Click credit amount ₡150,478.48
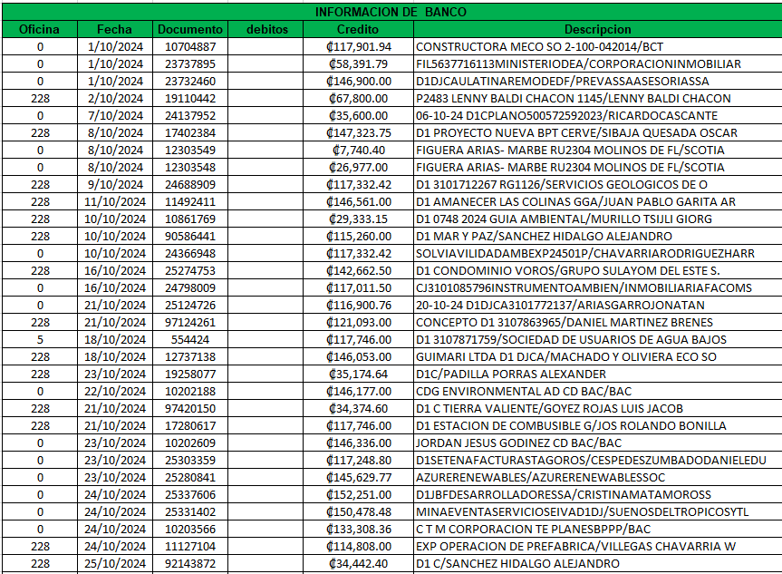Viewport: 782px width, 574px height. pyautogui.click(x=359, y=511)
